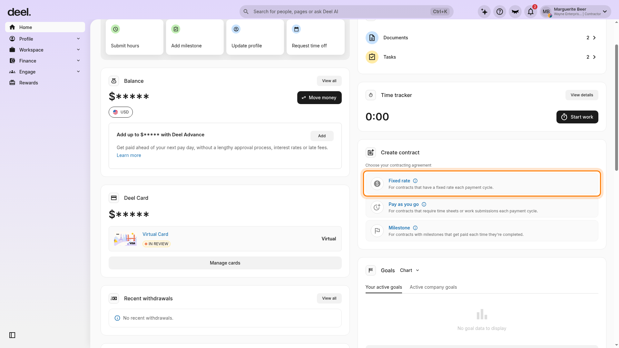Open the Learn more link
This screenshot has height=348, width=619.
tap(129, 155)
